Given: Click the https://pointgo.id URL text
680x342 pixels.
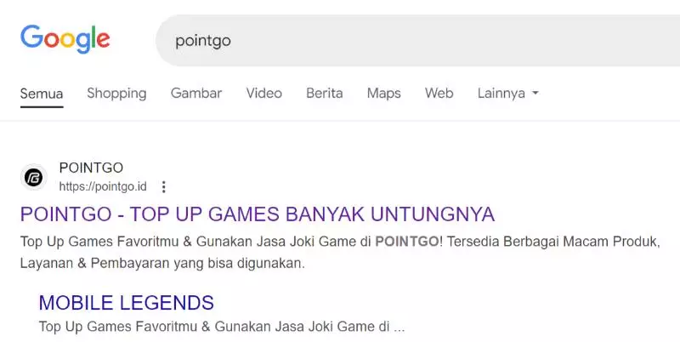Looking at the screenshot, I should pos(103,186).
